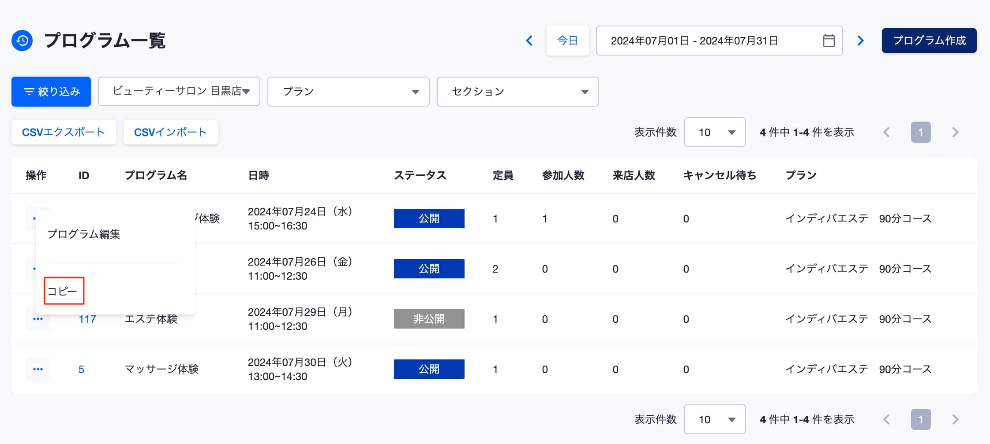Viewport: 990px width, 444px height.
Task: Click the 絞り込み filter button
Action: click(51, 92)
